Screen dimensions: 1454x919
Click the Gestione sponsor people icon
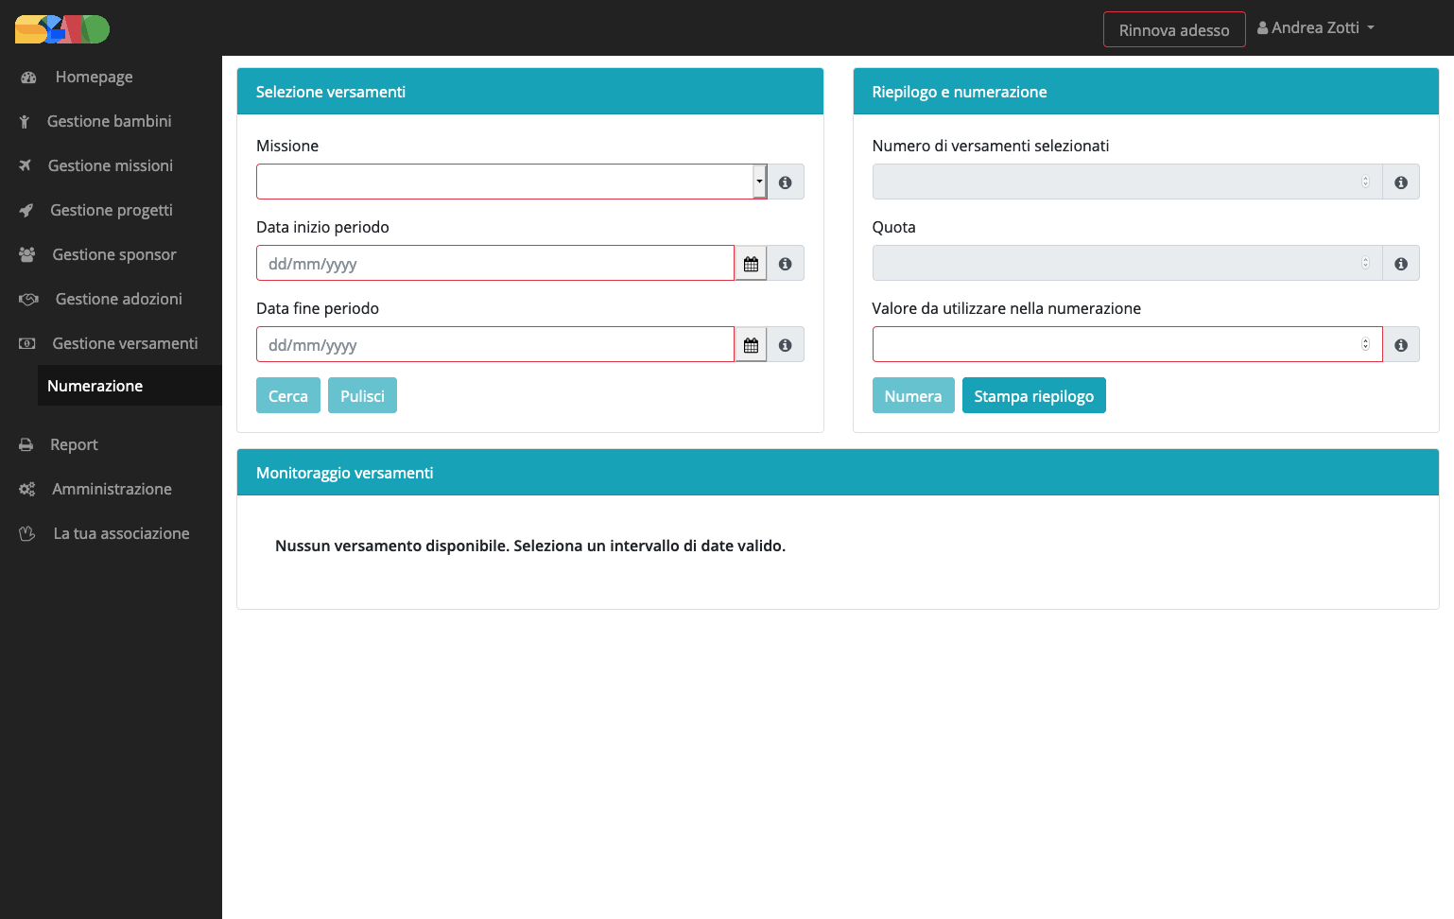tap(27, 254)
